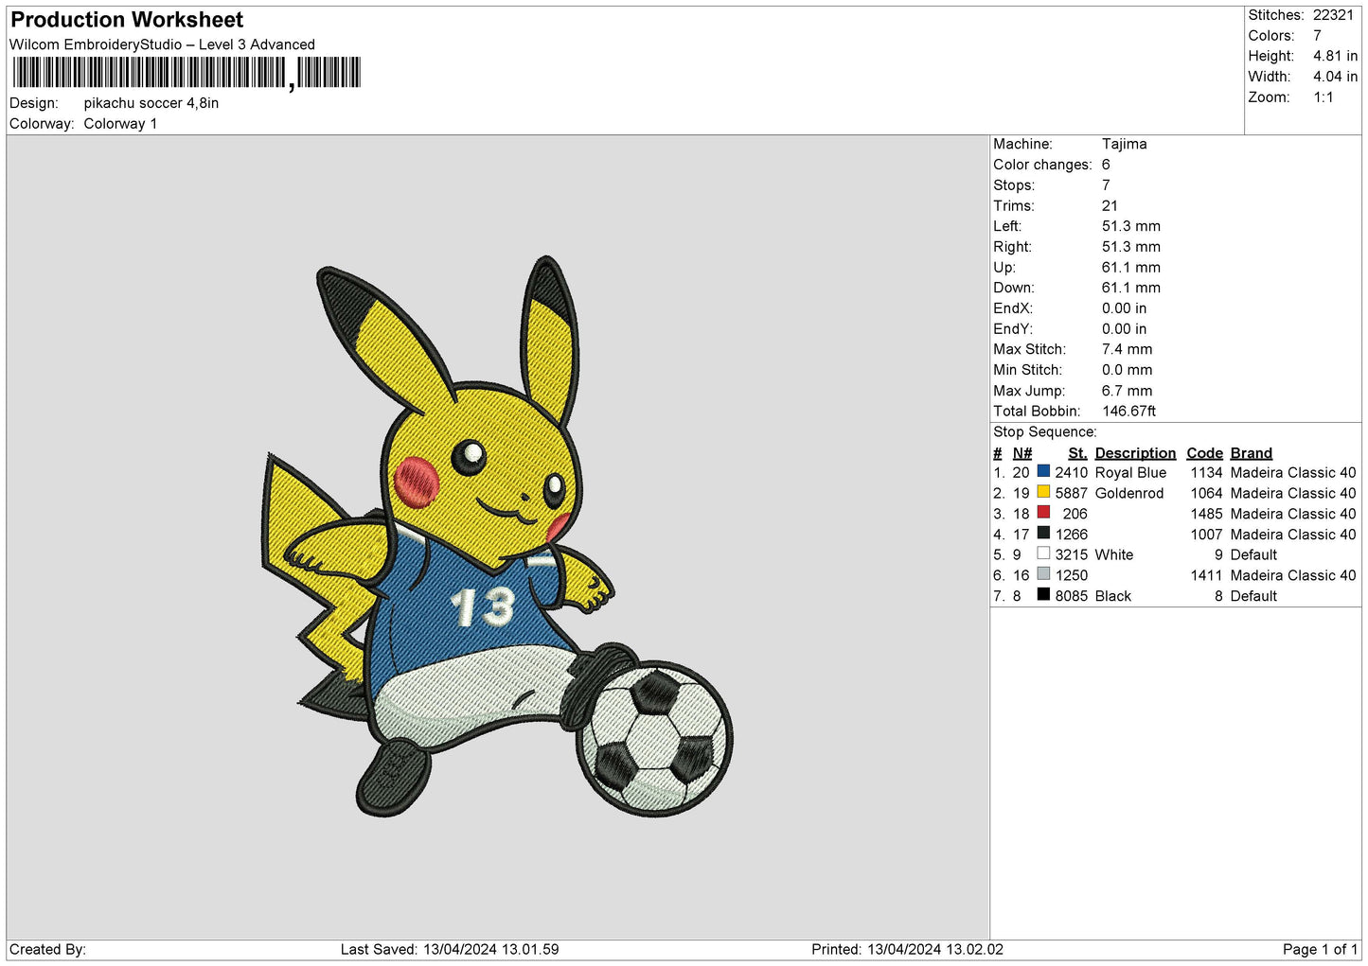Click the red swatch in row 3

coord(1043,513)
